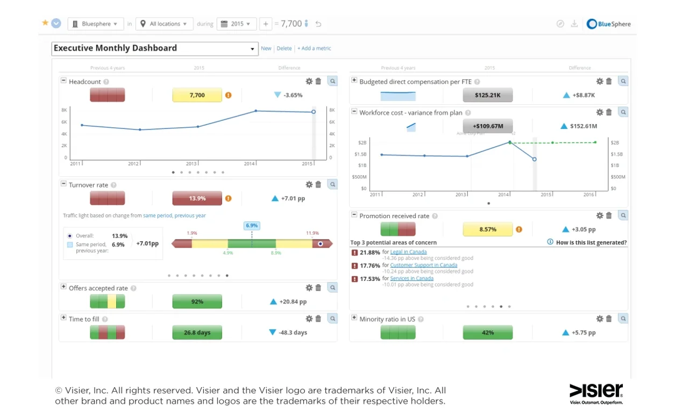Delete Turnover rate metric with trash icon
Screen dimensions: 697x419
[318, 184]
